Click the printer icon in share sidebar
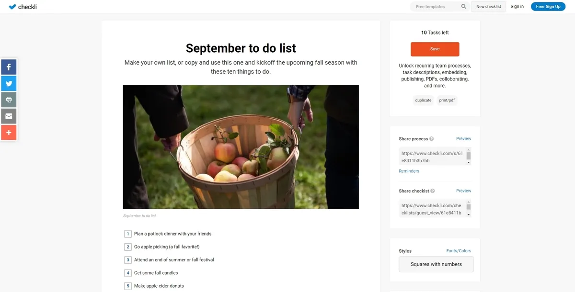Viewport: 575px width, 292px height. click(9, 100)
